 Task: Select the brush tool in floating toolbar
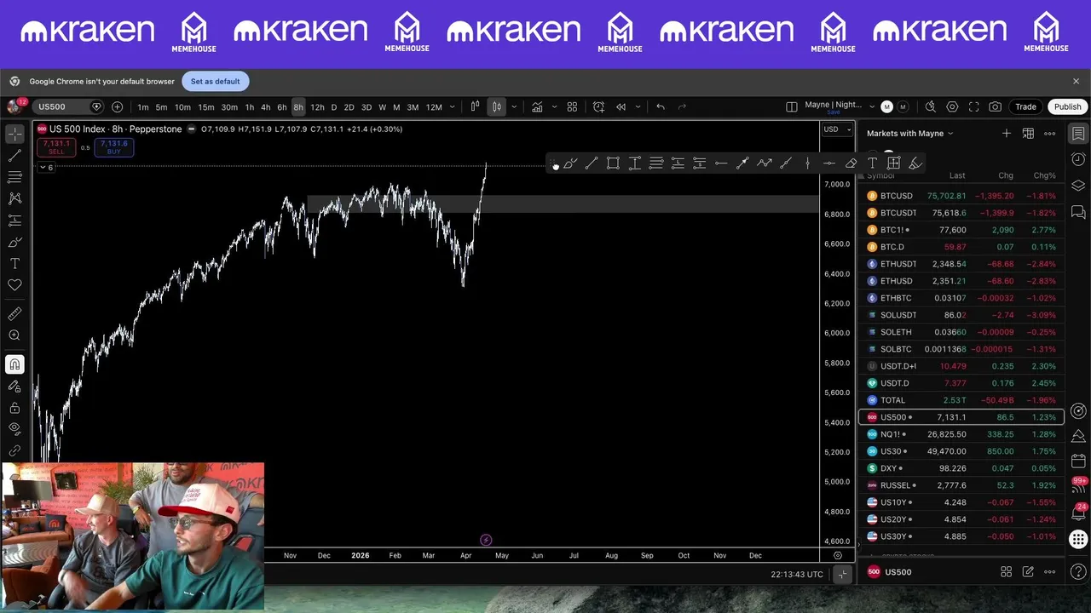[570, 163]
